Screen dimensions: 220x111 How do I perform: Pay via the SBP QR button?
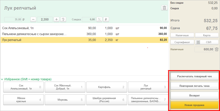pos(207,42)
